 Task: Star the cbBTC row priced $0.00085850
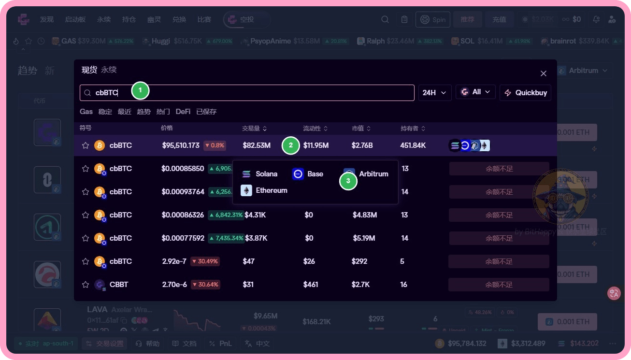pos(86,169)
